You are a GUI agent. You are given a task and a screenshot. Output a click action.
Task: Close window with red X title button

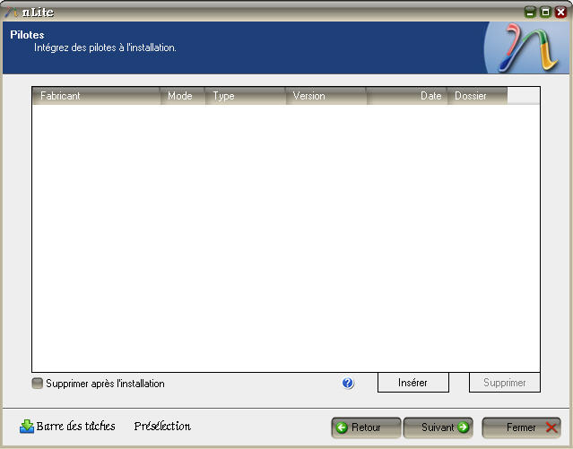click(x=560, y=12)
